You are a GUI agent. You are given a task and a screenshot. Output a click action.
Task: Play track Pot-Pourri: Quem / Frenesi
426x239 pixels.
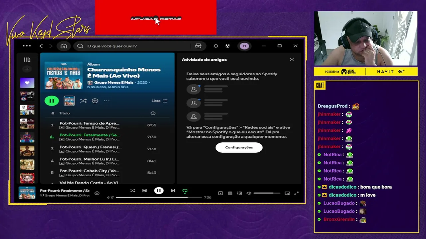[x=107, y=149]
